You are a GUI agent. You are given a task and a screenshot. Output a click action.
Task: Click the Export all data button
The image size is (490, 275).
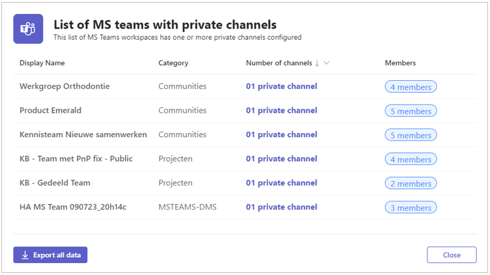(x=51, y=254)
